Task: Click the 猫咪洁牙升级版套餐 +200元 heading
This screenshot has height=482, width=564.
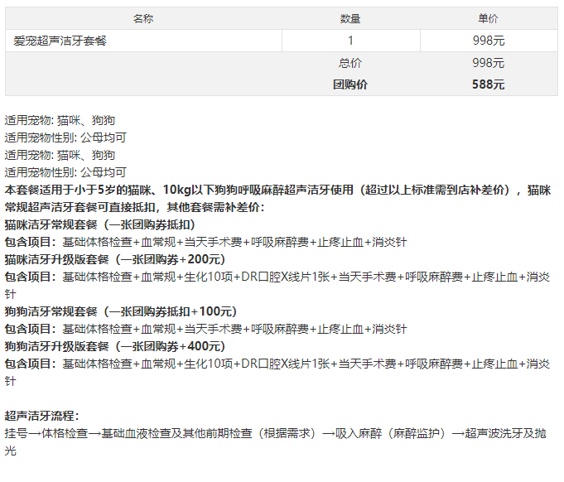Action: pos(115,259)
